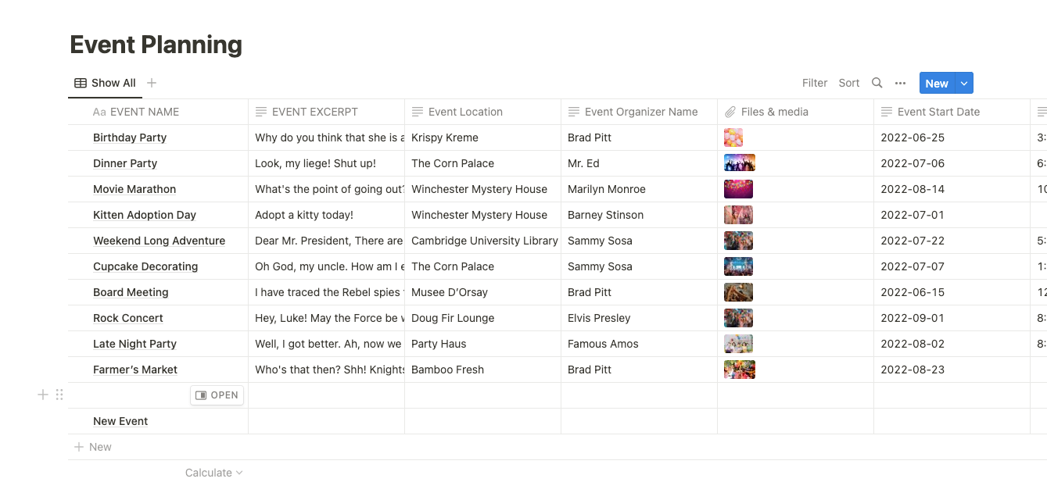
Task: Select the 'Party Haus' location cell
Action: pos(482,344)
